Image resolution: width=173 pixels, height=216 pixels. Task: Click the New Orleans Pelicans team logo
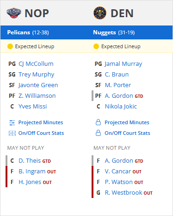14,13
